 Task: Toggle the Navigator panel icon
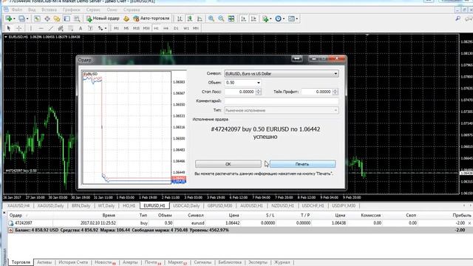(57, 18)
